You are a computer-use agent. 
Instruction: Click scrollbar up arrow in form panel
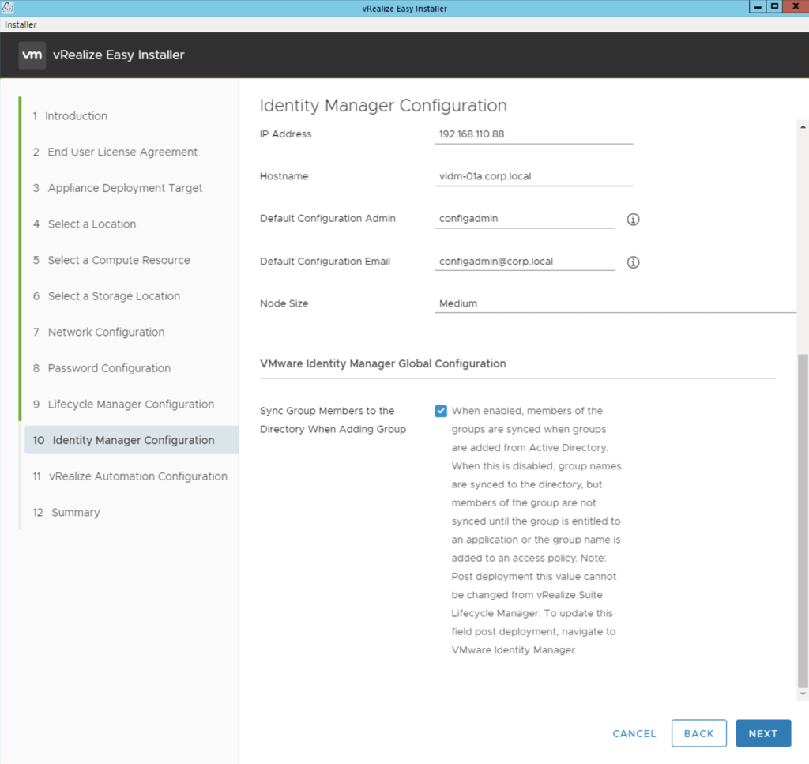click(803, 126)
